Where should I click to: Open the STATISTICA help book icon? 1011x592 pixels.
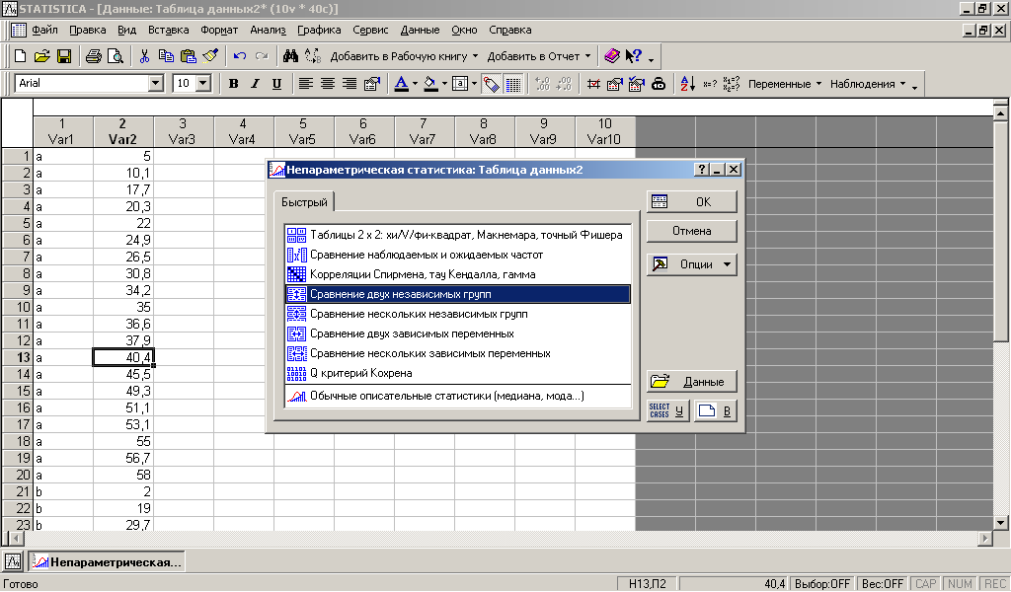click(611, 56)
